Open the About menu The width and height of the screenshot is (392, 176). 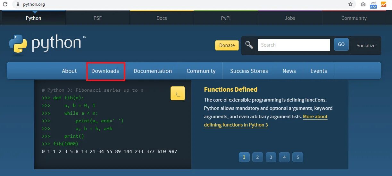click(69, 71)
